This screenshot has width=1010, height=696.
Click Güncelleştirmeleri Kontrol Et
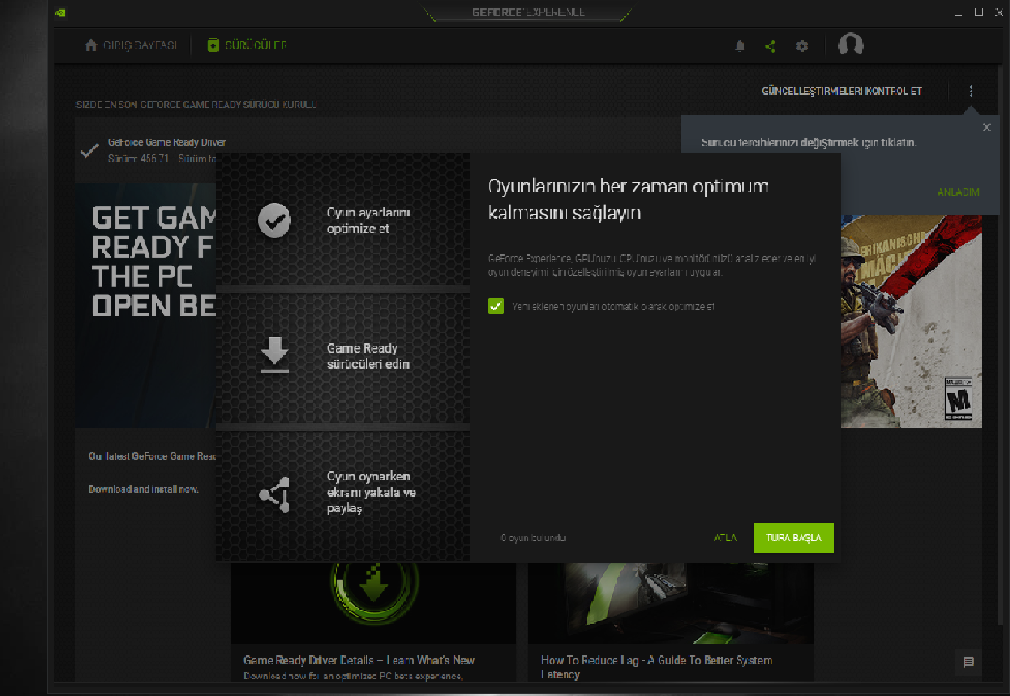point(842,91)
